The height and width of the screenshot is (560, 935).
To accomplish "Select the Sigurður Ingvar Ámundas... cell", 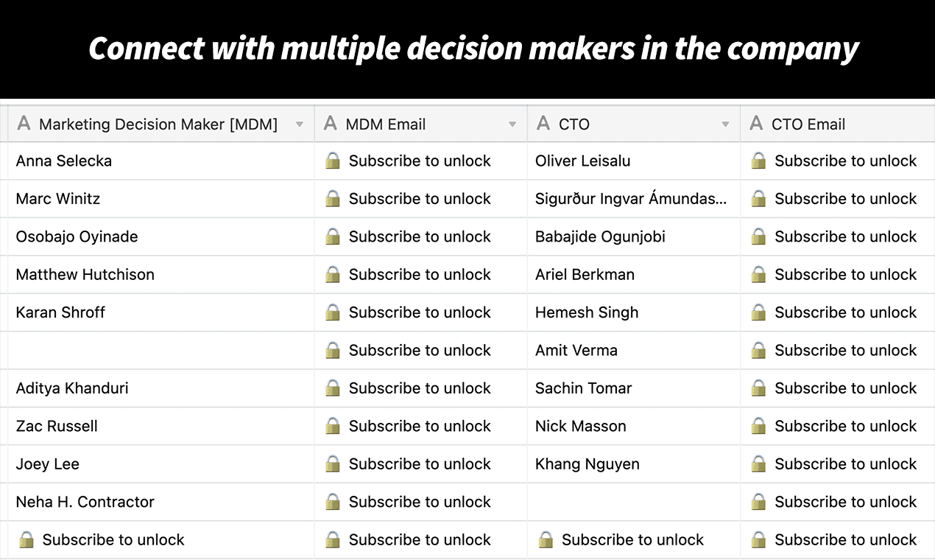I will (631, 199).
